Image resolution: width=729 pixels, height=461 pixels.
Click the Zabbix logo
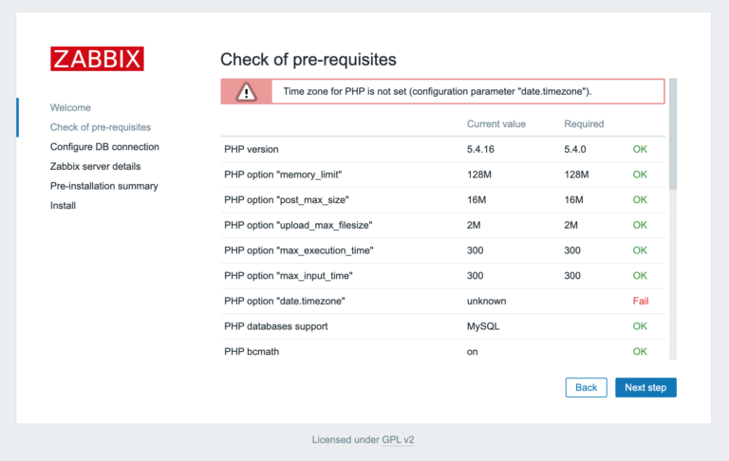tap(97, 59)
